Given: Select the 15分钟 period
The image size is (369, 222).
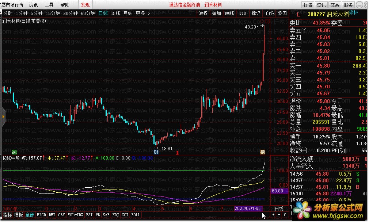Looking at the screenshot, I should [x=53, y=14].
